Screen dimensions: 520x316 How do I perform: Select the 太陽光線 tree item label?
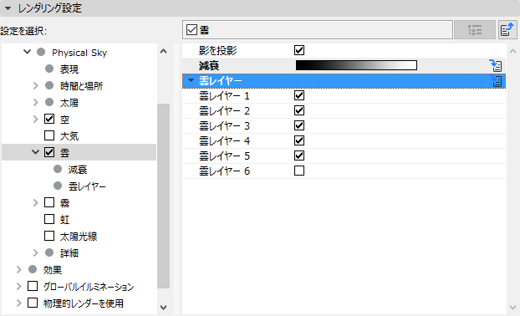tap(79, 237)
